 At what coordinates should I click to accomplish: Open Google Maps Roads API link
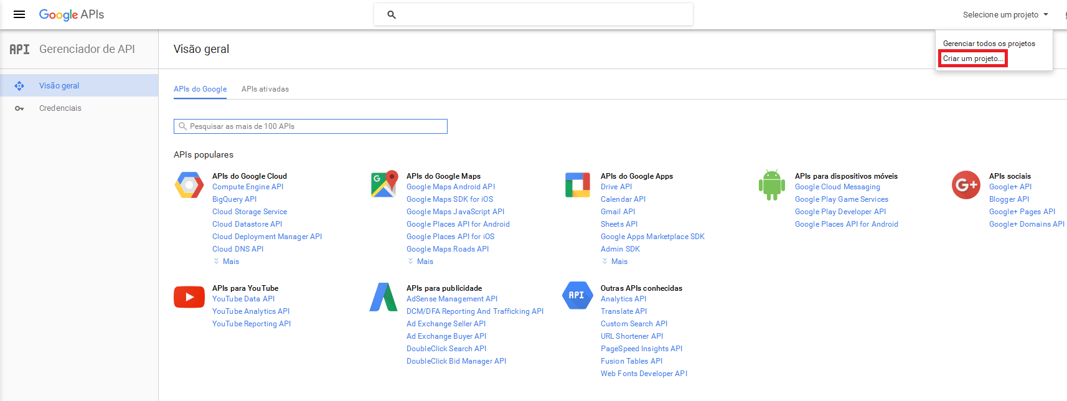[448, 249]
